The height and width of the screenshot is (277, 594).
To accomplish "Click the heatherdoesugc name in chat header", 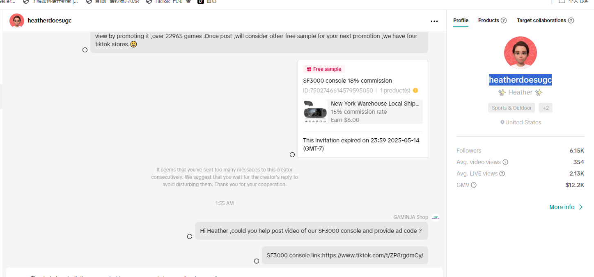I will coord(50,20).
